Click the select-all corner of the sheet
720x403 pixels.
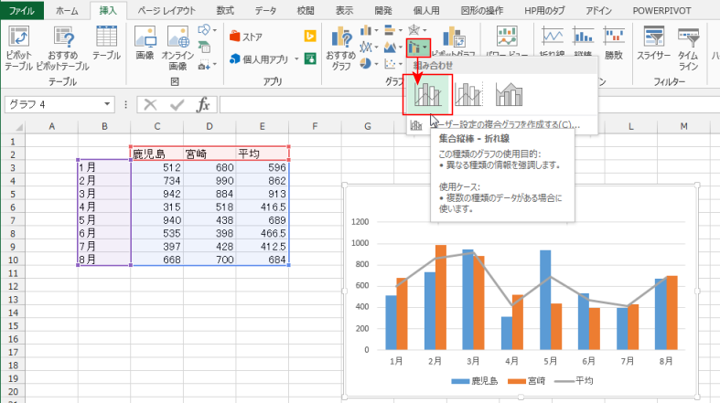click(x=13, y=126)
